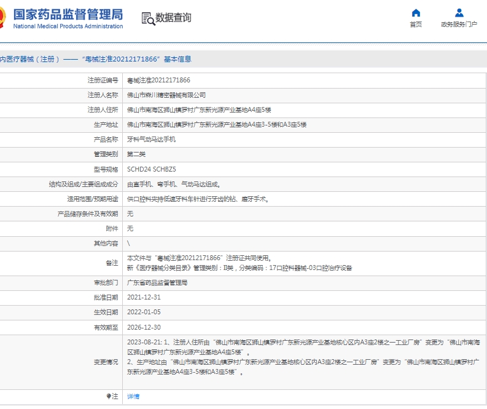This screenshot has width=487, height=409.
Task: Click the 数据查询 search document icon
Action: (148, 18)
